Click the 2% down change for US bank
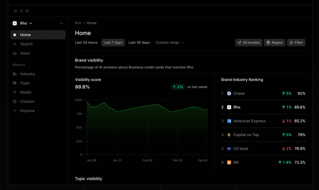The height and width of the screenshot is (190, 319). click(287, 149)
